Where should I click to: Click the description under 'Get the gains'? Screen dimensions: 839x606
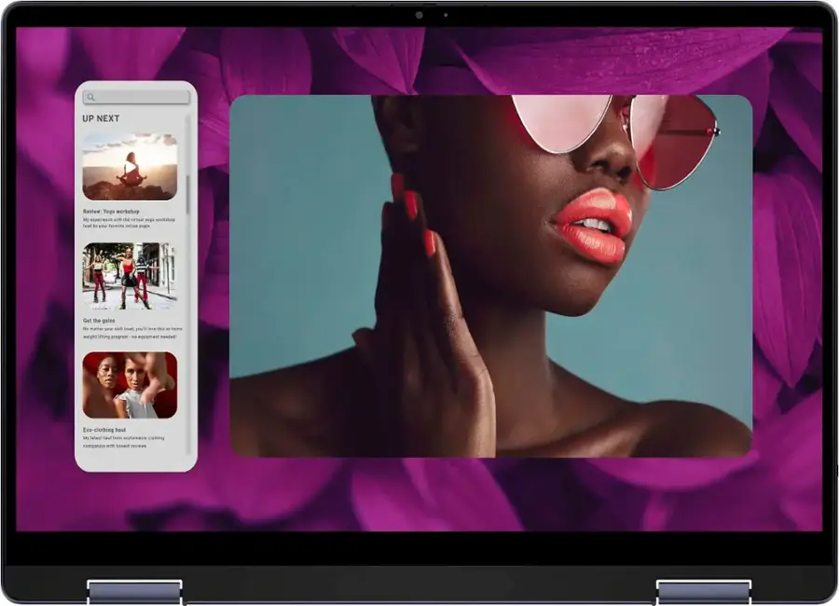pyautogui.click(x=132, y=333)
